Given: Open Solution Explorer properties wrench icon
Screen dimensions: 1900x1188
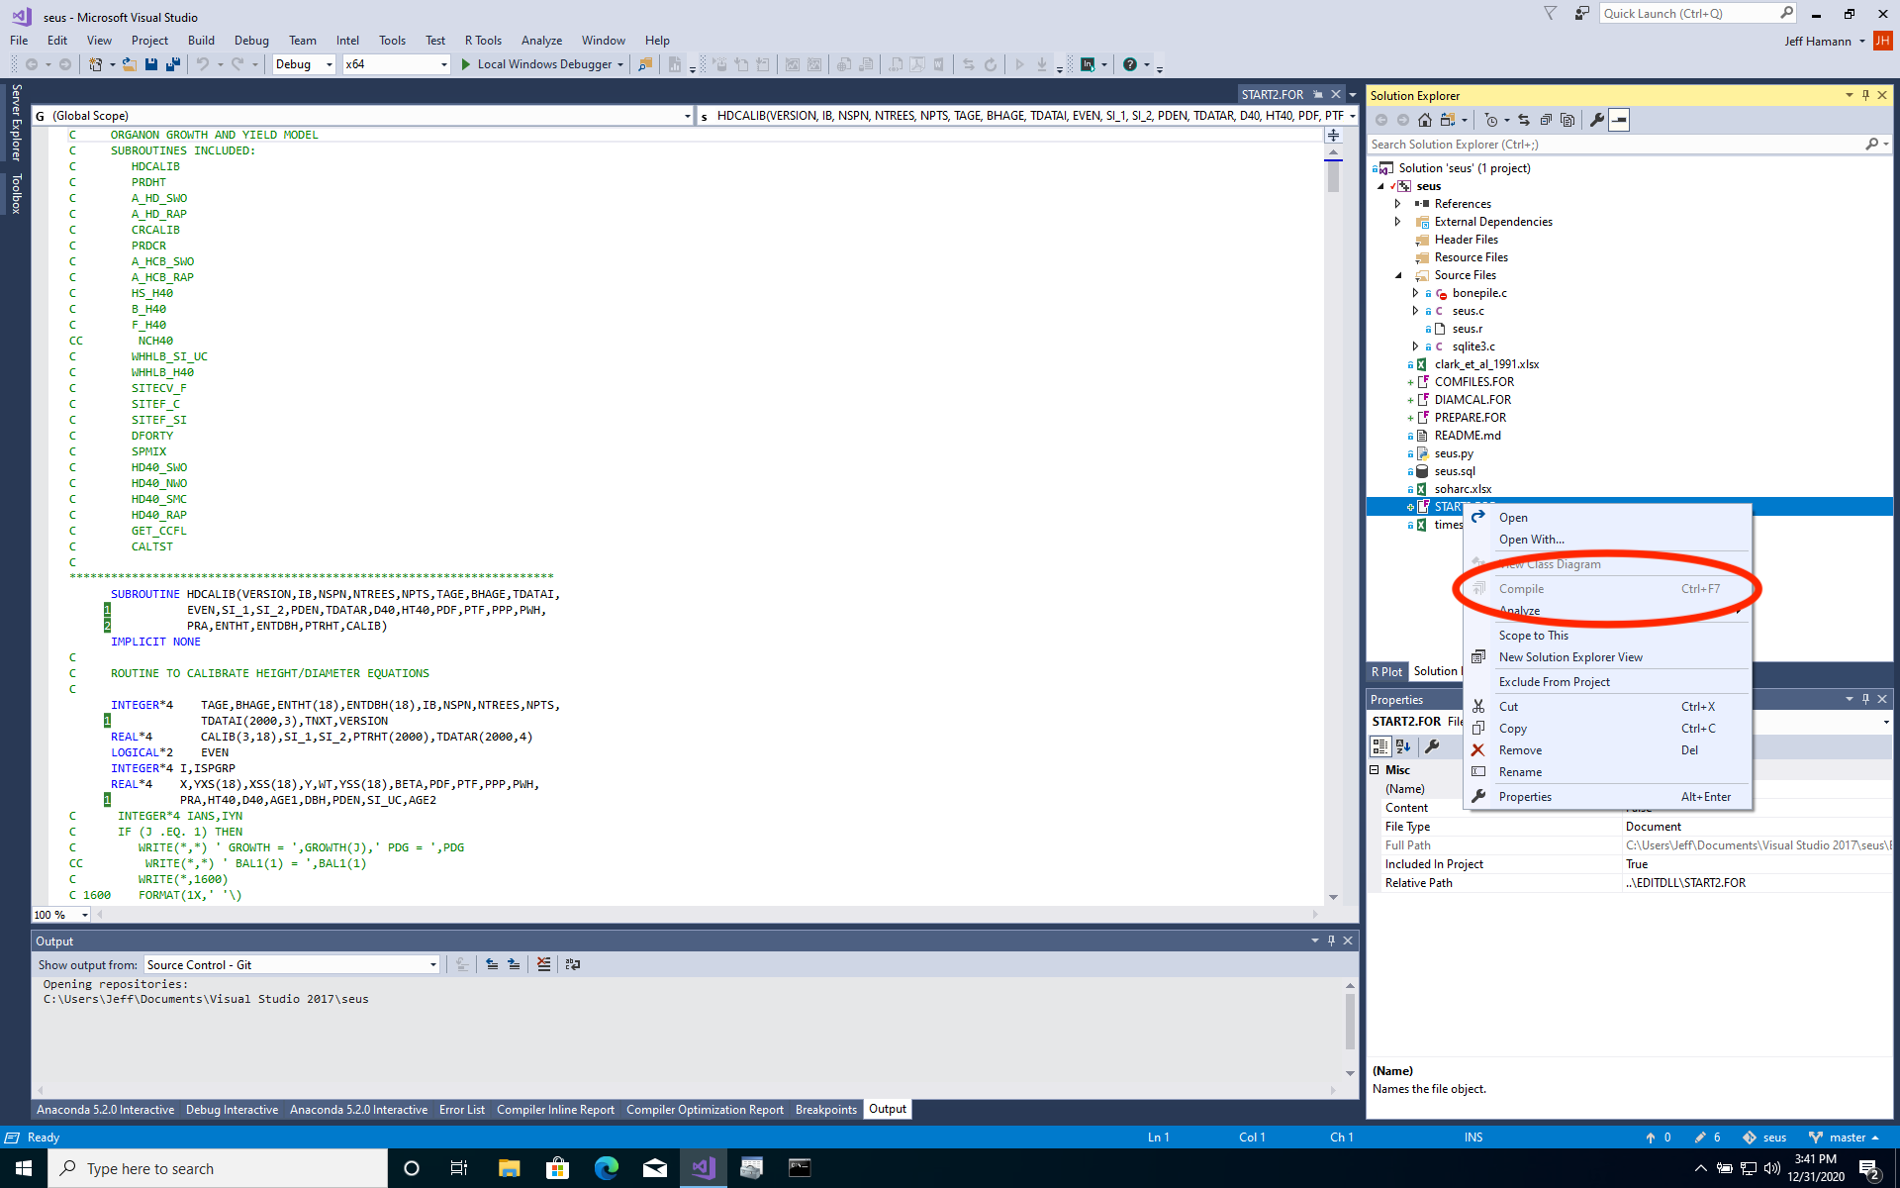Looking at the screenshot, I should tap(1596, 120).
